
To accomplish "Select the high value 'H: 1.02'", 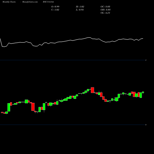I will pos(80,6).
